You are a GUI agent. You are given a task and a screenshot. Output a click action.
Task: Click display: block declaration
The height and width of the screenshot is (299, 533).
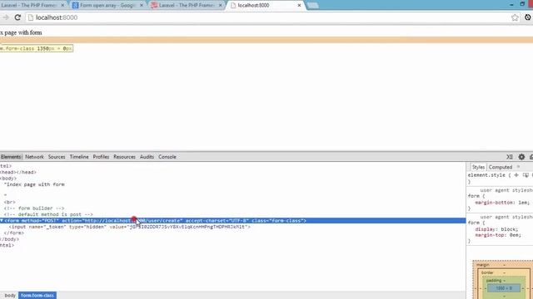[496, 229]
